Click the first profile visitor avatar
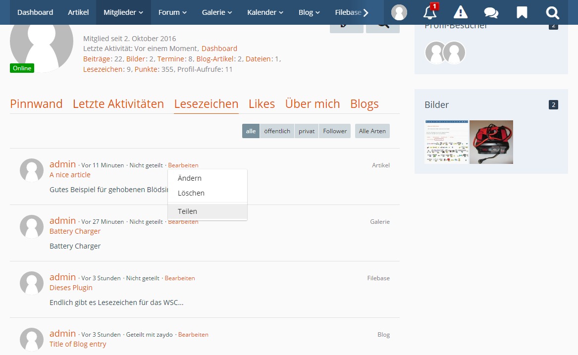 pos(436,52)
